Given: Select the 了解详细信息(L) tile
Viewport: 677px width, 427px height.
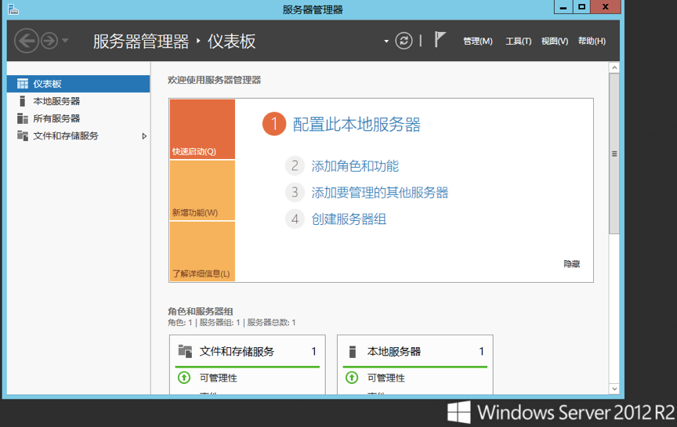Looking at the screenshot, I should [202, 251].
